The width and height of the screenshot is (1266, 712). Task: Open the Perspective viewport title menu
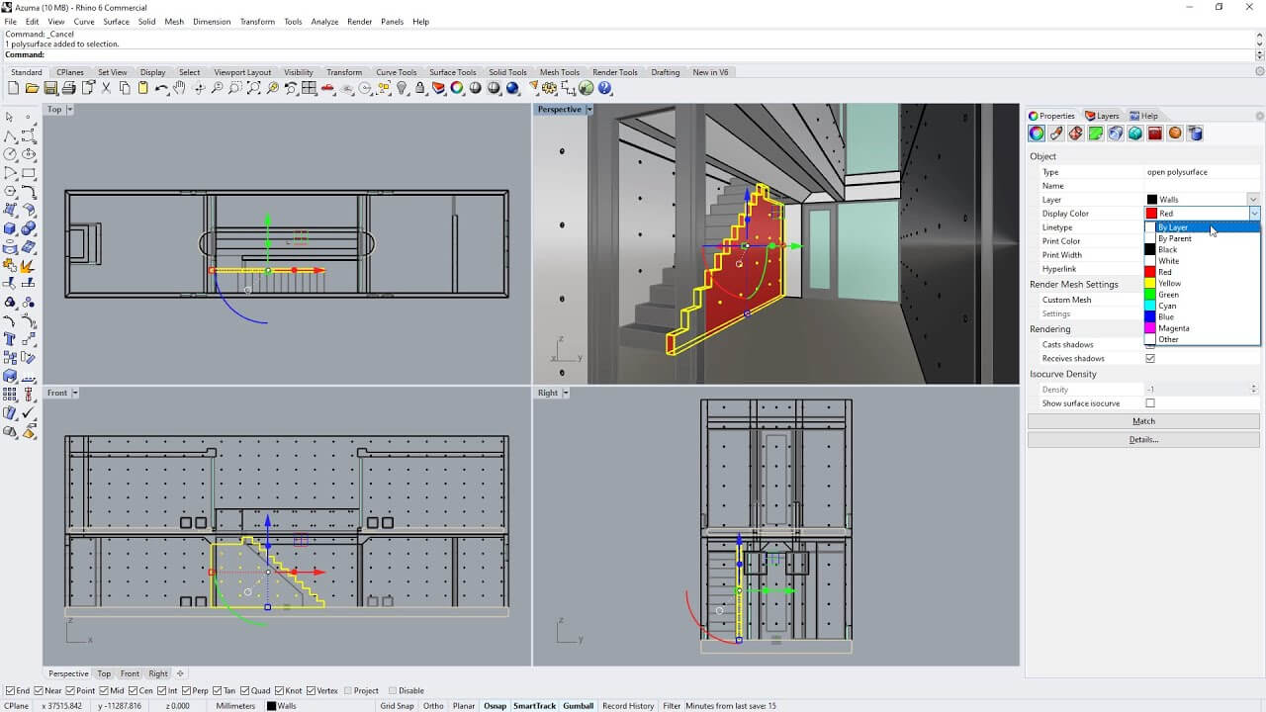pyautogui.click(x=588, y=109)
